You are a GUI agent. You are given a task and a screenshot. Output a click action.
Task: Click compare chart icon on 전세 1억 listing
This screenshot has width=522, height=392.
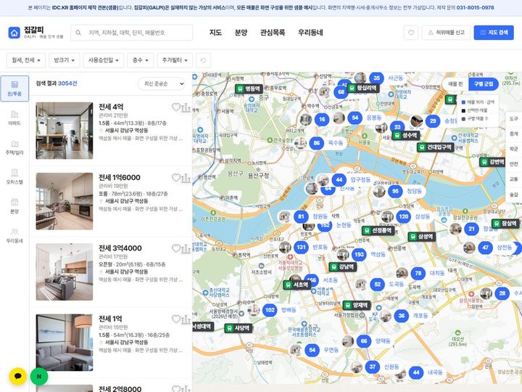(186, 319)
